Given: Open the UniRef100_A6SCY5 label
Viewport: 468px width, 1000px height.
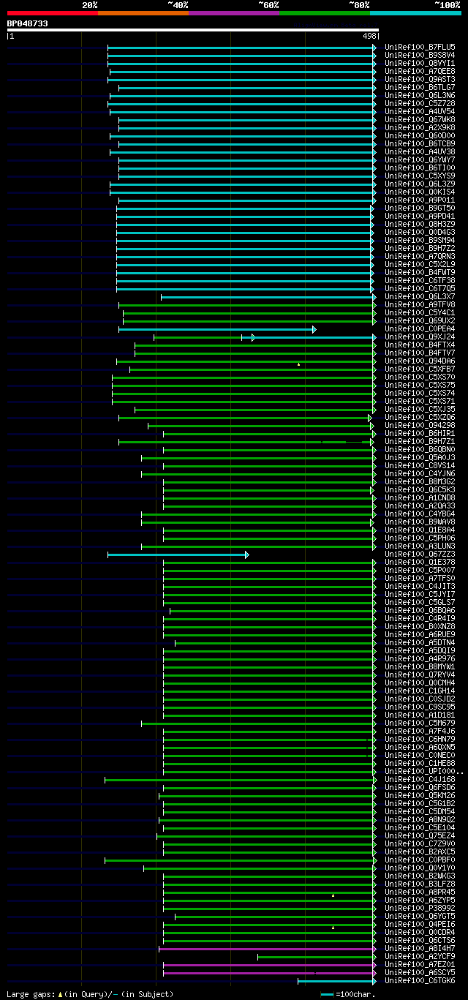Looking at the screenshot, I should 420,973.
